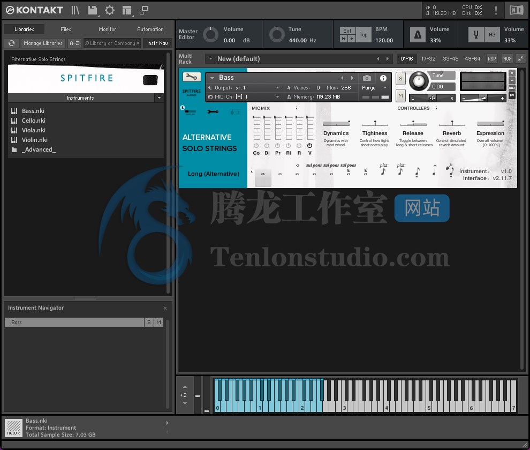Screen dimensions: 530x450
Task: Click the NI logo
Action: point(516,10)
